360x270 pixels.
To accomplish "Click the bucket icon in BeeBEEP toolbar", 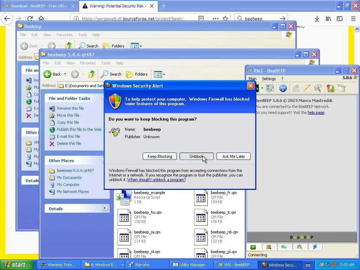I will click(x=342, y=88).
